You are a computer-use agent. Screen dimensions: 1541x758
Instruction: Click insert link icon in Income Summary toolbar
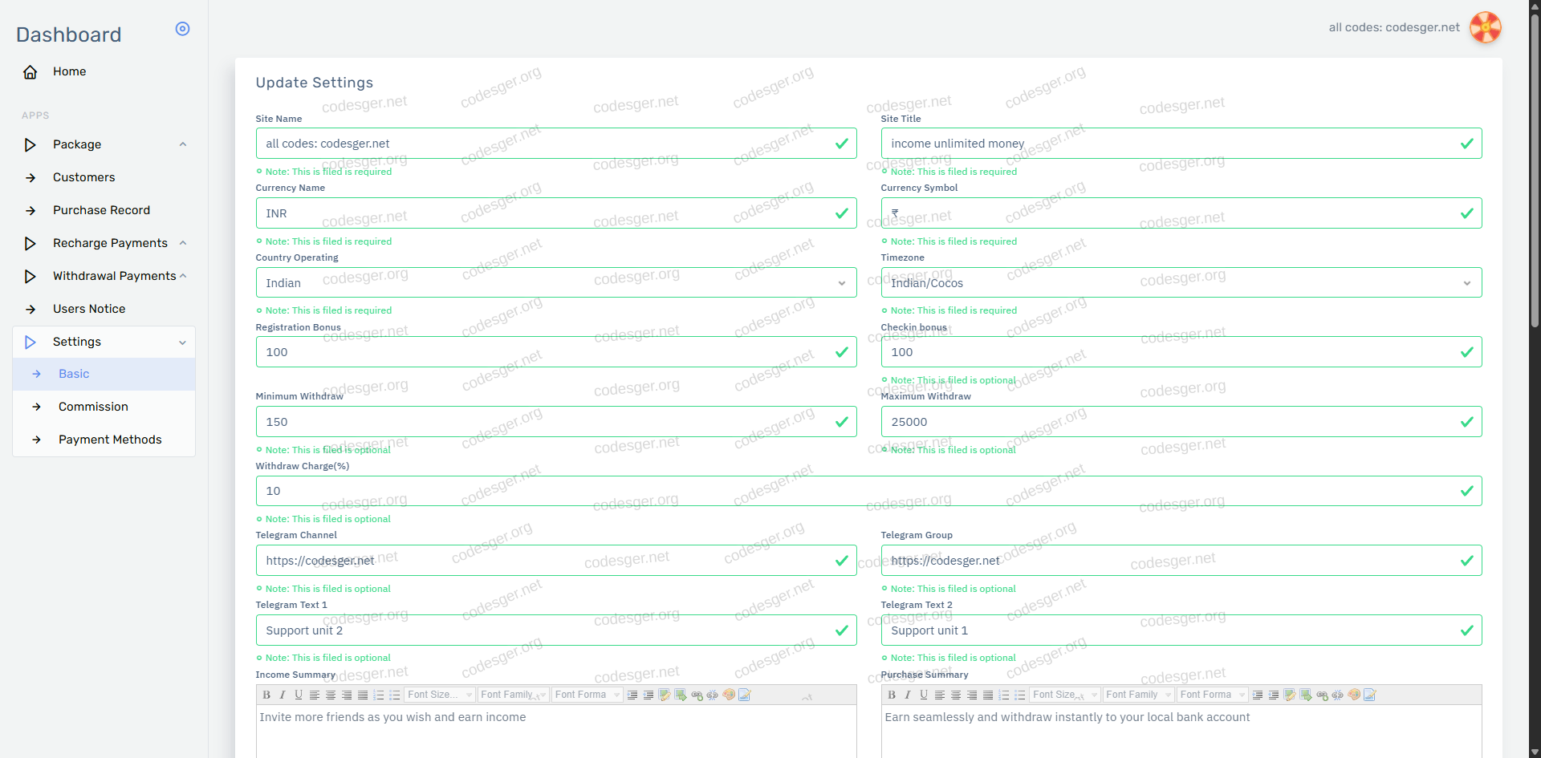(x=697, y=695)
